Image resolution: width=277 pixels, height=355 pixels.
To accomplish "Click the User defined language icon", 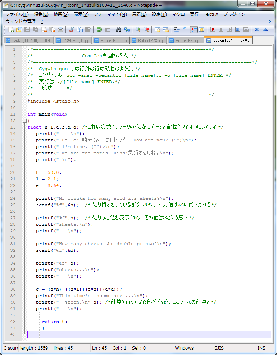I will click(202, 30).
